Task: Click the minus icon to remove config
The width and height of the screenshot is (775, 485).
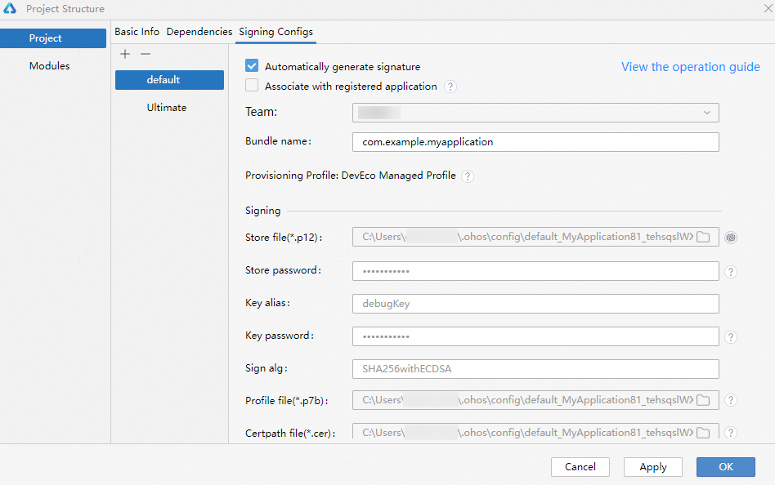Action: coord(146,54)
